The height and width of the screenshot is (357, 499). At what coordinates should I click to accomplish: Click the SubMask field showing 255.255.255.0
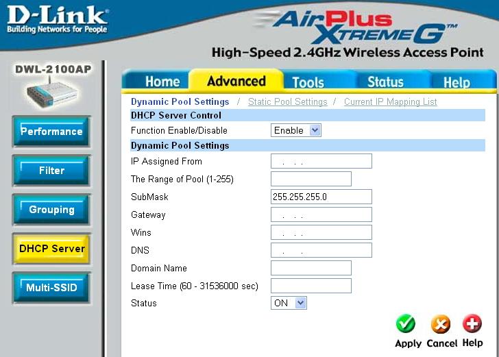pos(321,197)
